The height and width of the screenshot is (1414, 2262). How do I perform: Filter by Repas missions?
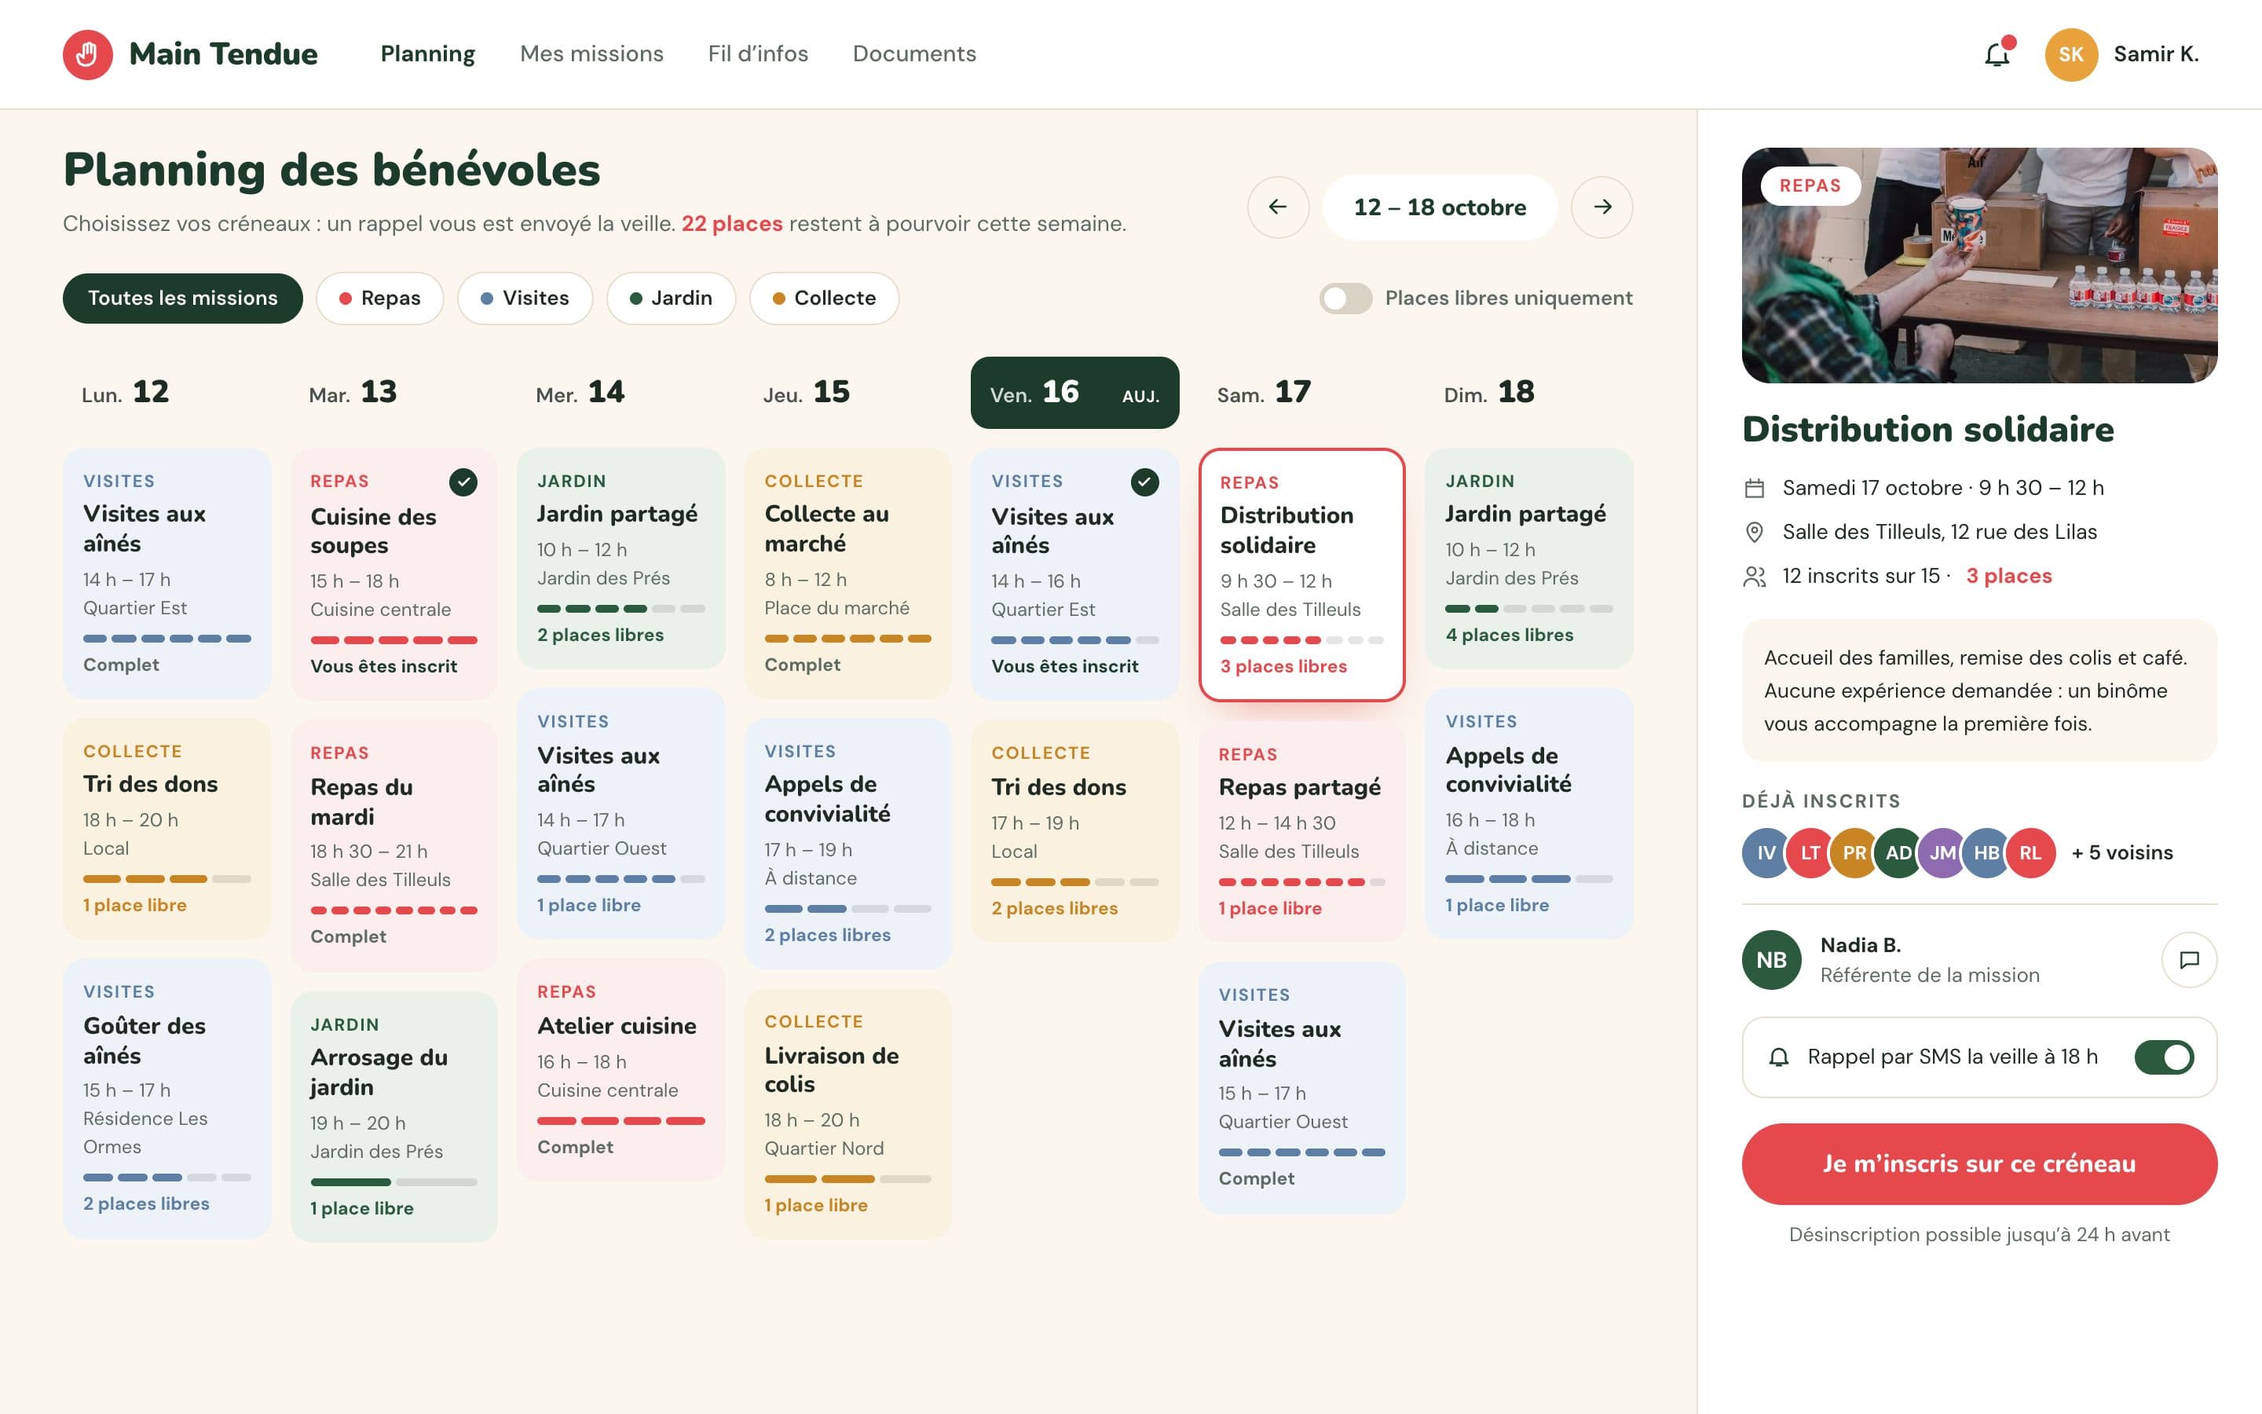click(379, 299)
